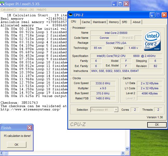The height and width of the screenshot is (156, 168).
Task: Switch to the SPD tab
Action: [125, 22]
